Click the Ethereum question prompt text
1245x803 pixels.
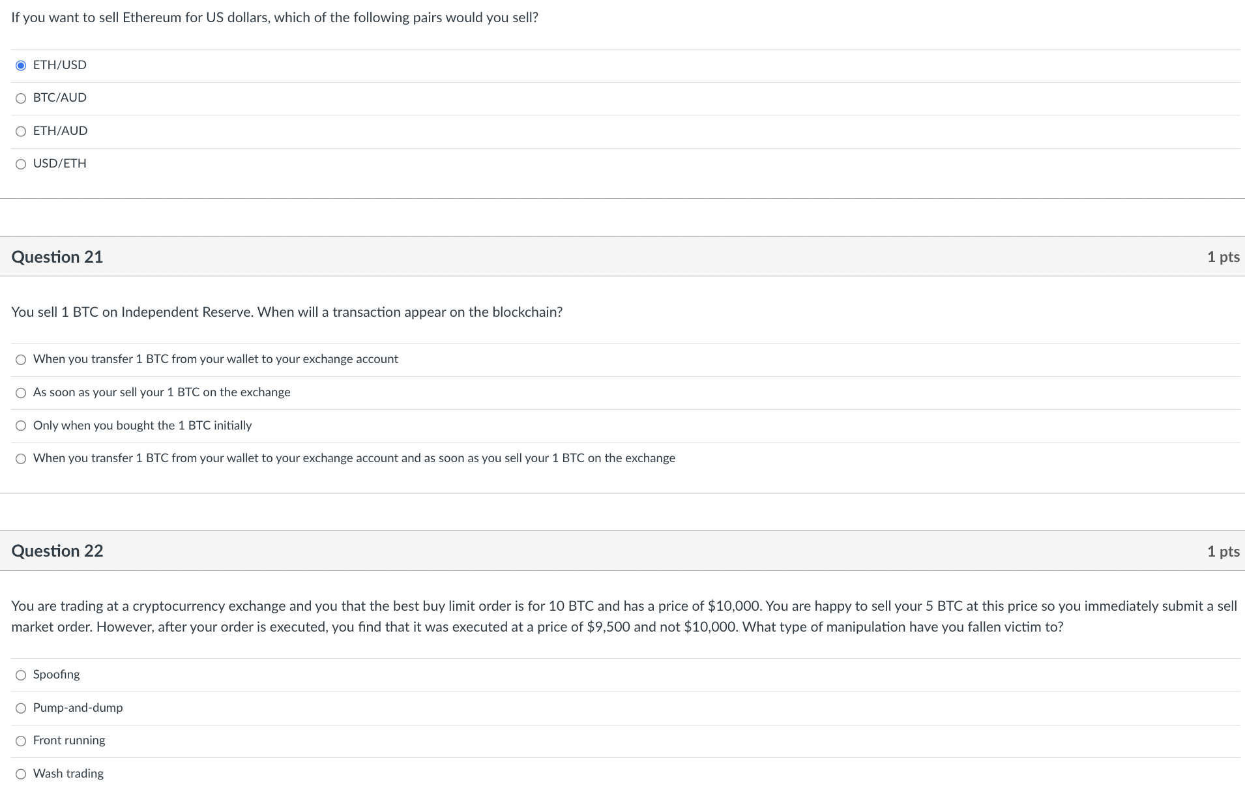coord(274,18)
